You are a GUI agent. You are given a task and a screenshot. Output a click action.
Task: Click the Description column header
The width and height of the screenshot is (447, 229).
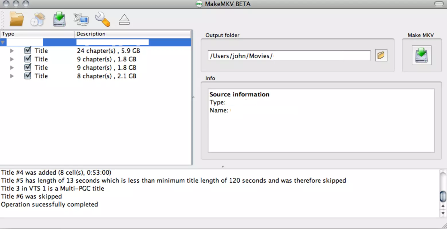(x=132, y=34)
